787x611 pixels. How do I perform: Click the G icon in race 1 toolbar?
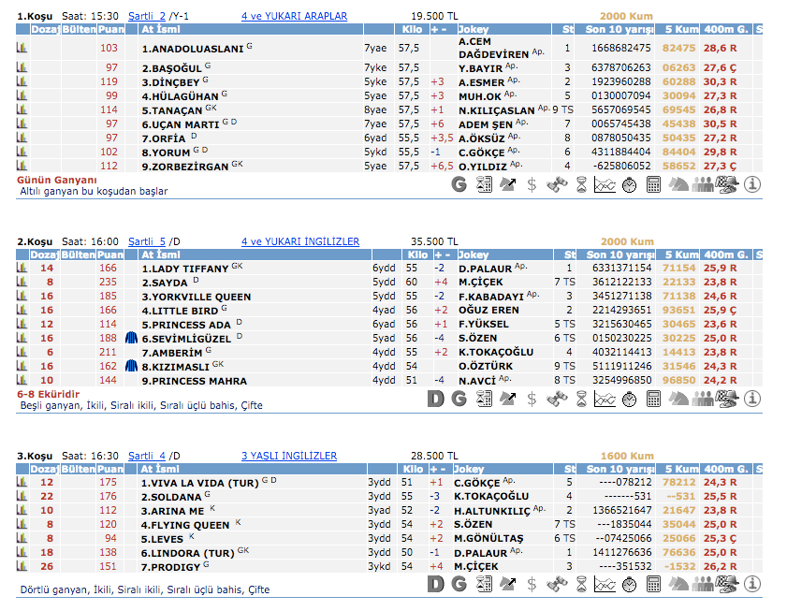[459, 184]
